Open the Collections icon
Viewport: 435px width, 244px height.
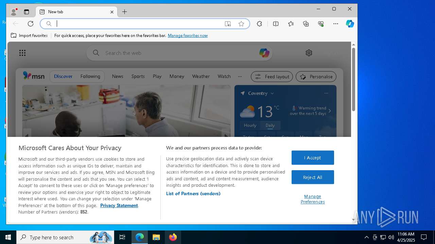pyautogui.click(x=306, y=24)
